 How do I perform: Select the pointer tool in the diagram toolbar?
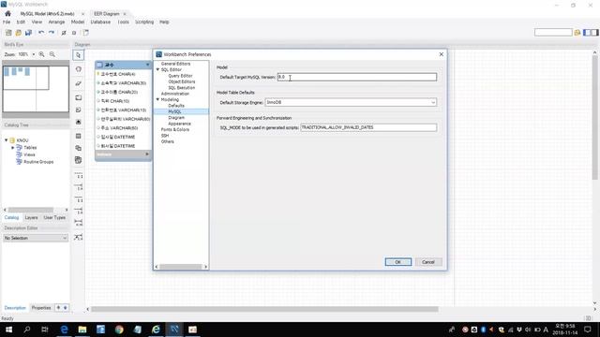[x=79, y=55]
